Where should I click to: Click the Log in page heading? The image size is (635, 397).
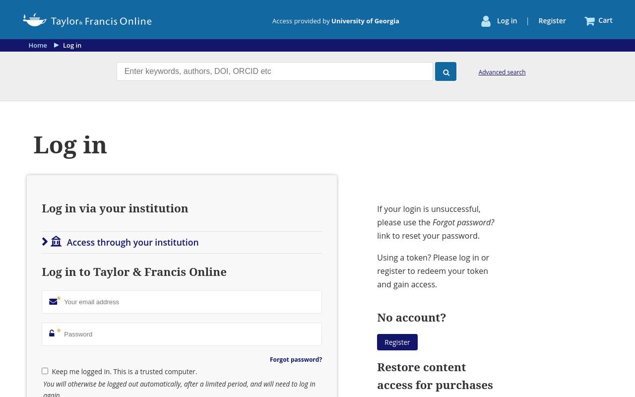tap(70, 145)
